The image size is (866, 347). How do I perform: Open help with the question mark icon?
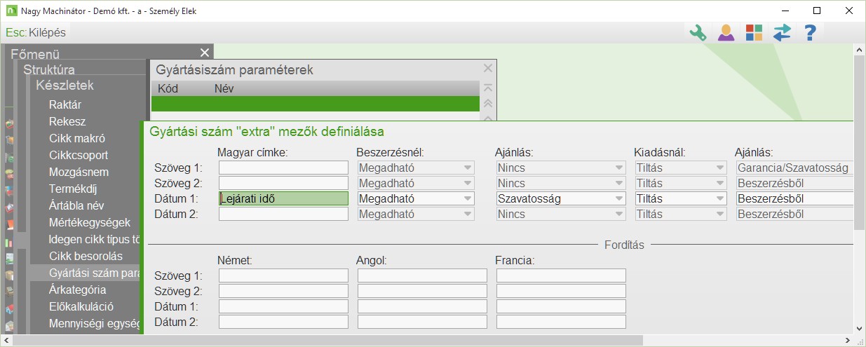click(x=810, y=32)
